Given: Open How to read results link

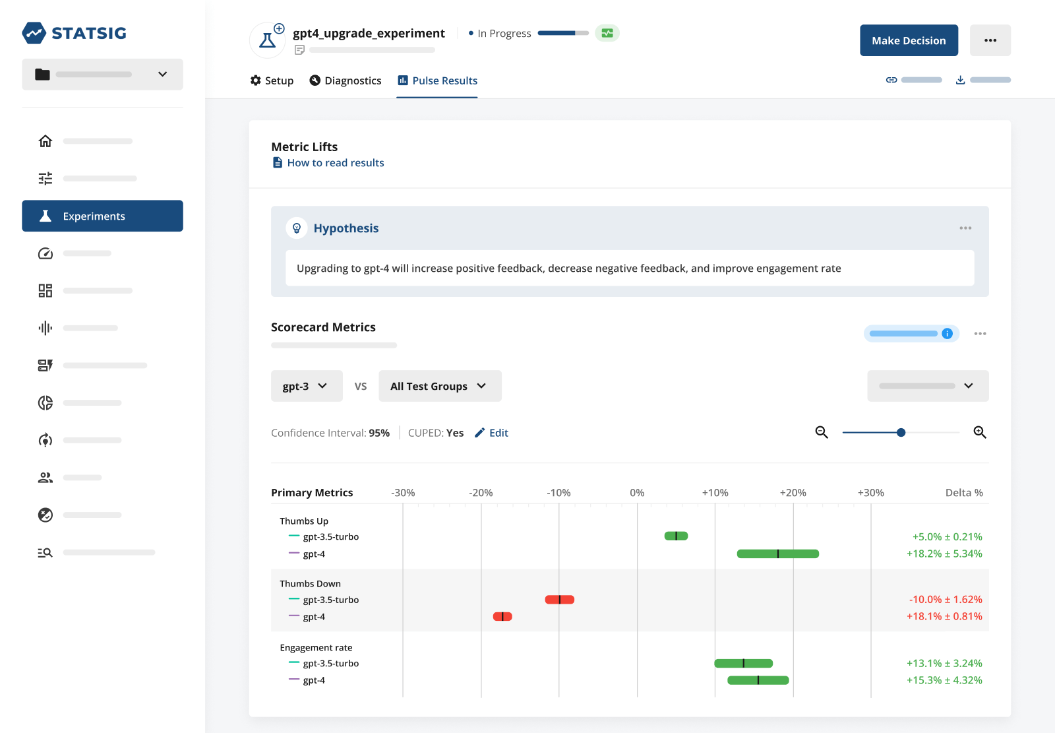Looking at the screenshot, I should coord(328,163).
